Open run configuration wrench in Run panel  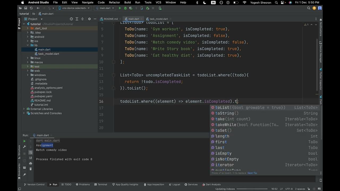pyautogui.click(x=24, y=147)
